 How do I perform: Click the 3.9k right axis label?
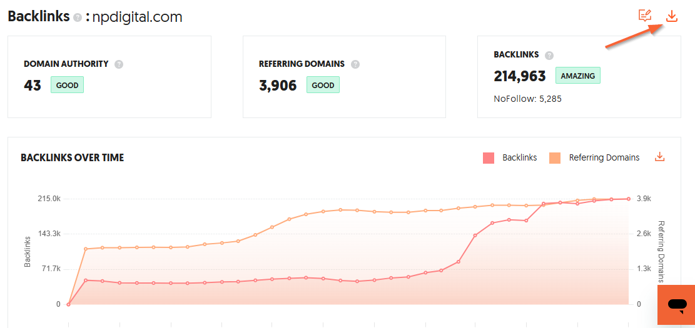pyautogui.click(x=644, y=199)
